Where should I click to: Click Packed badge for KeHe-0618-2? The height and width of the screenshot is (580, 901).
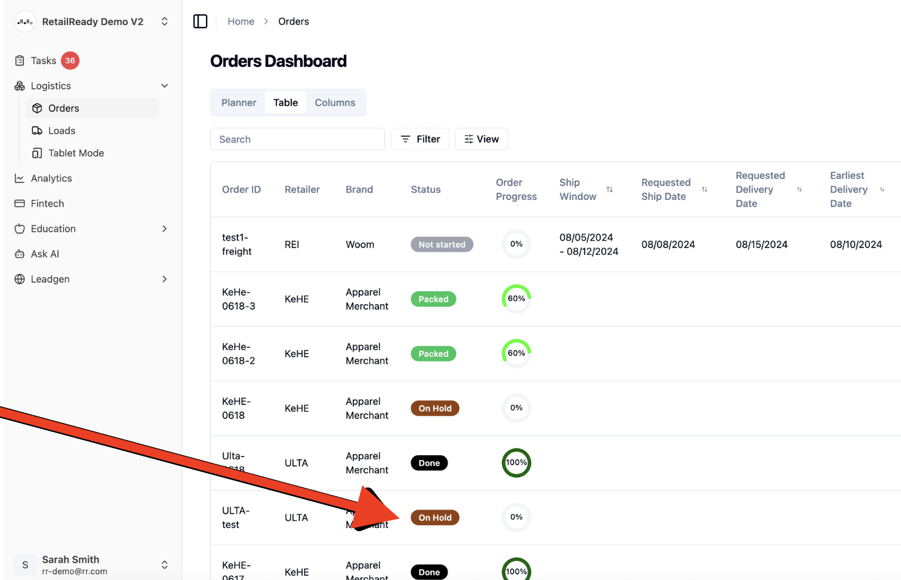tap(433, 354)
